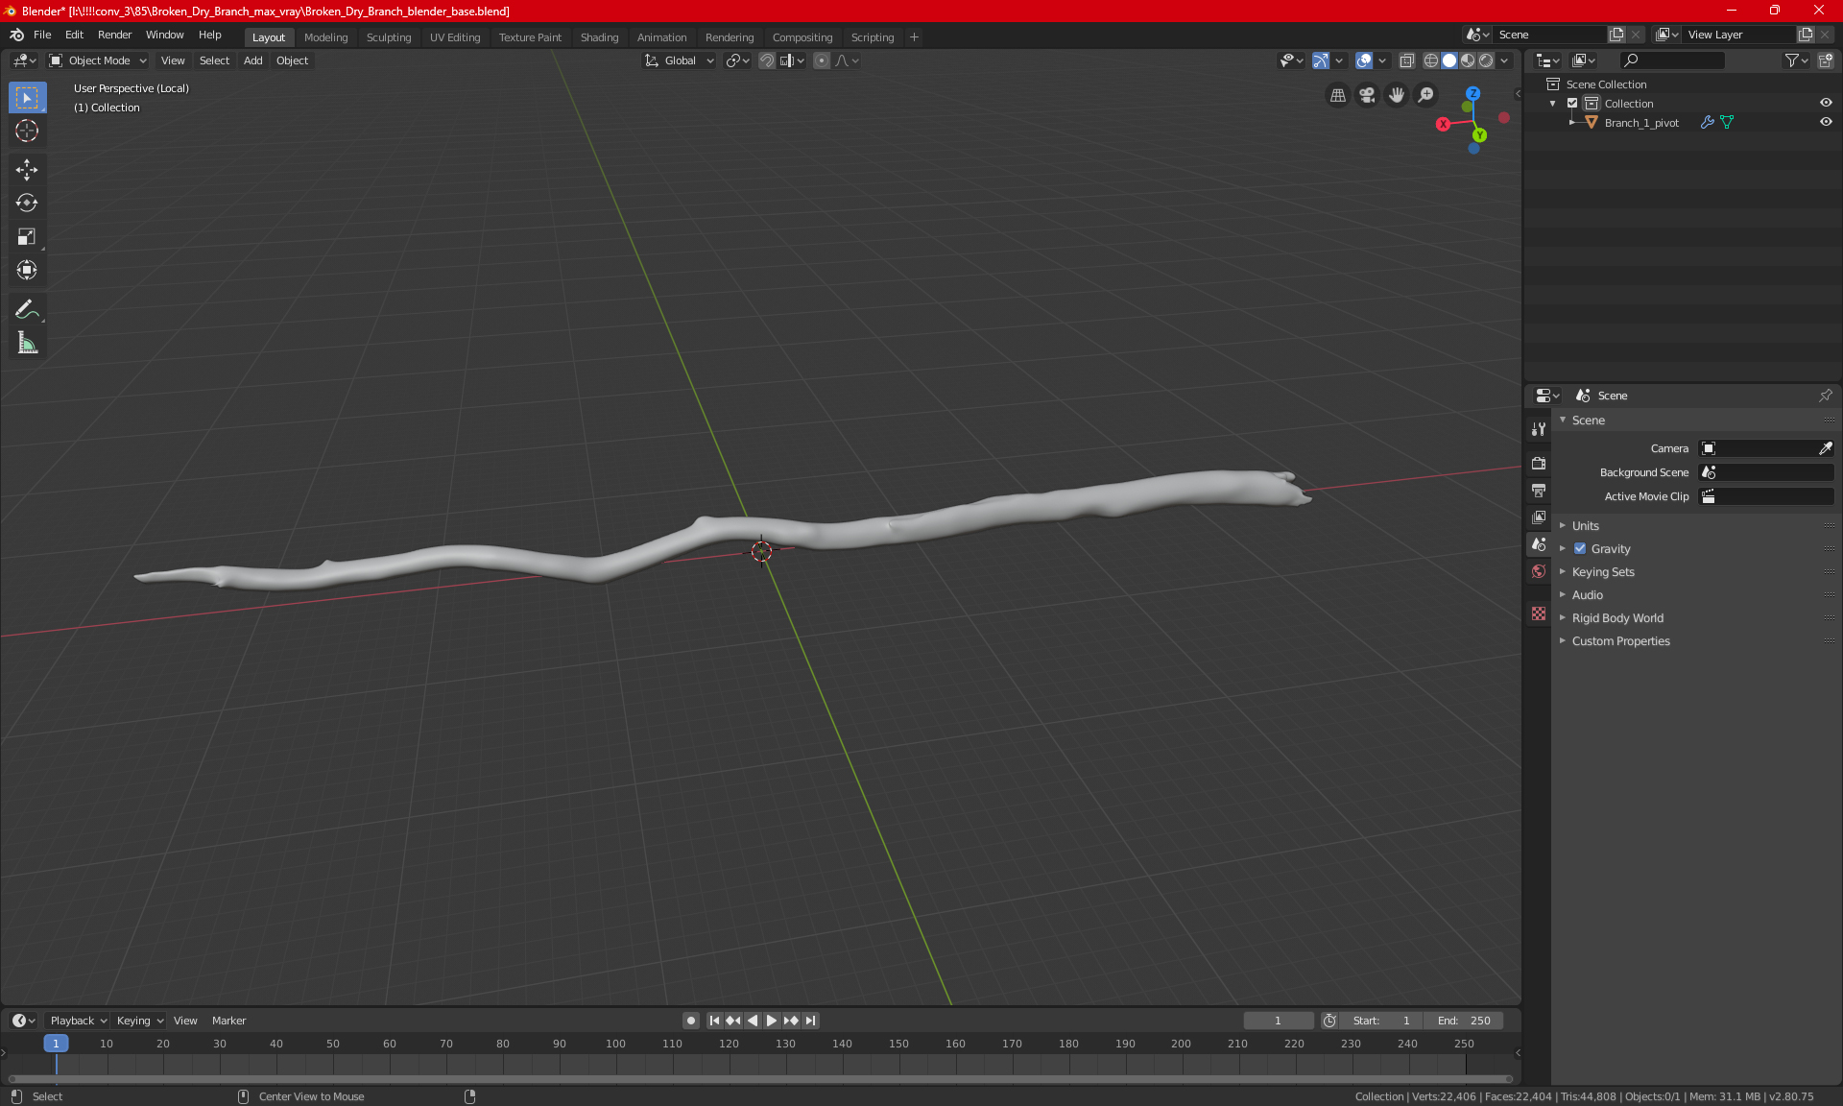Open the View Layer properties tab icon
1843x1106 pixels.
(1539, 517)
